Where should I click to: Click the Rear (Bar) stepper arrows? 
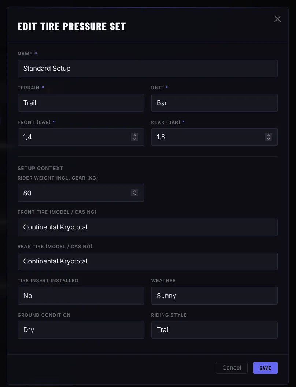(x=269, y=137)
